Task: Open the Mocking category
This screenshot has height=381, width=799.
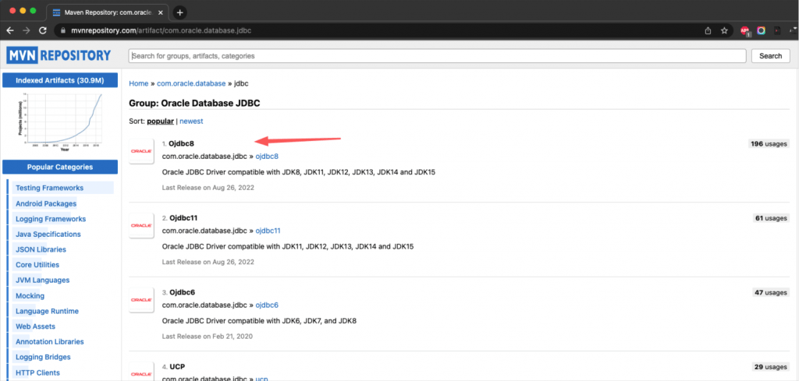Action: click(30, 295)
